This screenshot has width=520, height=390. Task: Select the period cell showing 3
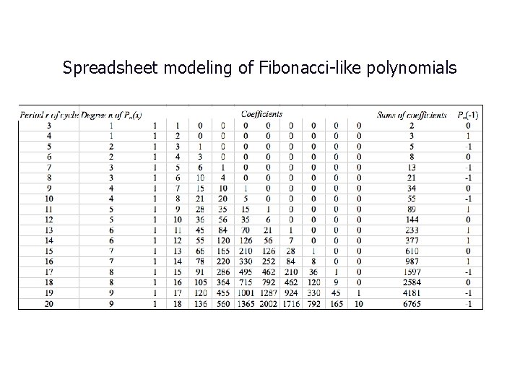49,126
